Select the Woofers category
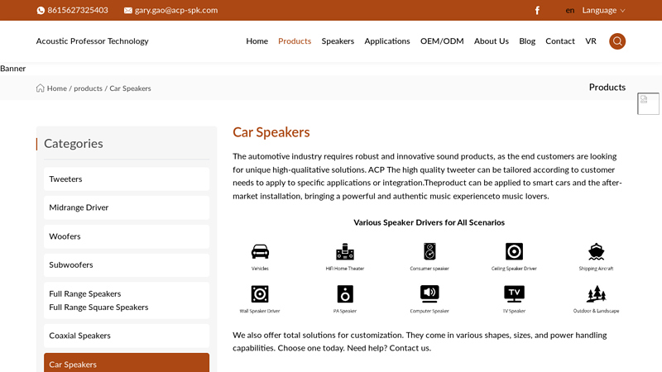 point(127,236)
